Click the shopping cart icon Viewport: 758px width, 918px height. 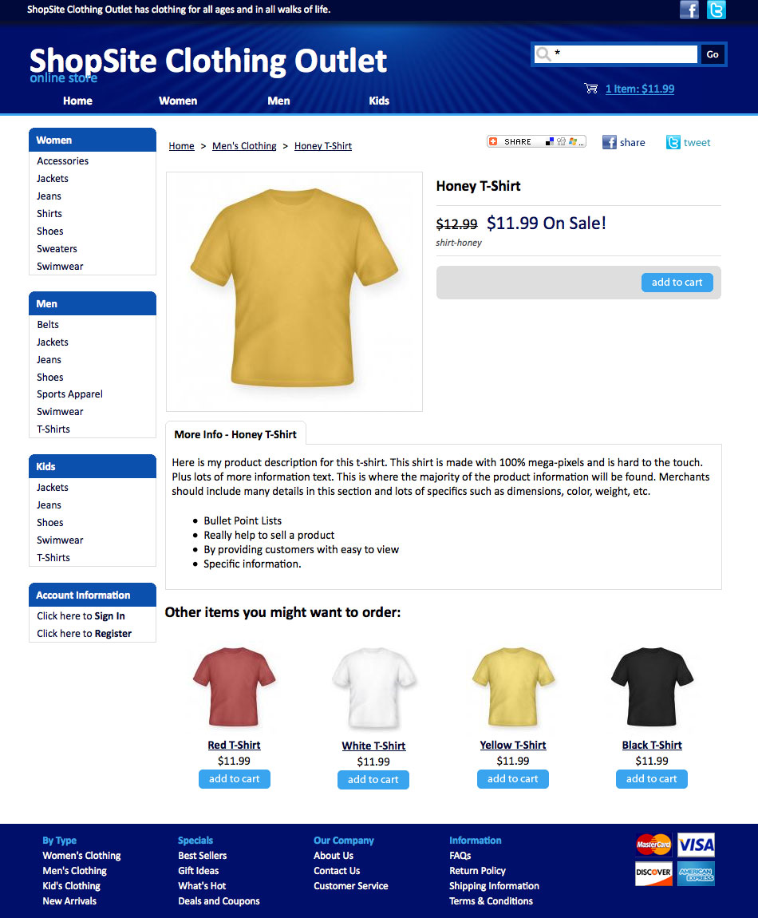pos(591,89)
